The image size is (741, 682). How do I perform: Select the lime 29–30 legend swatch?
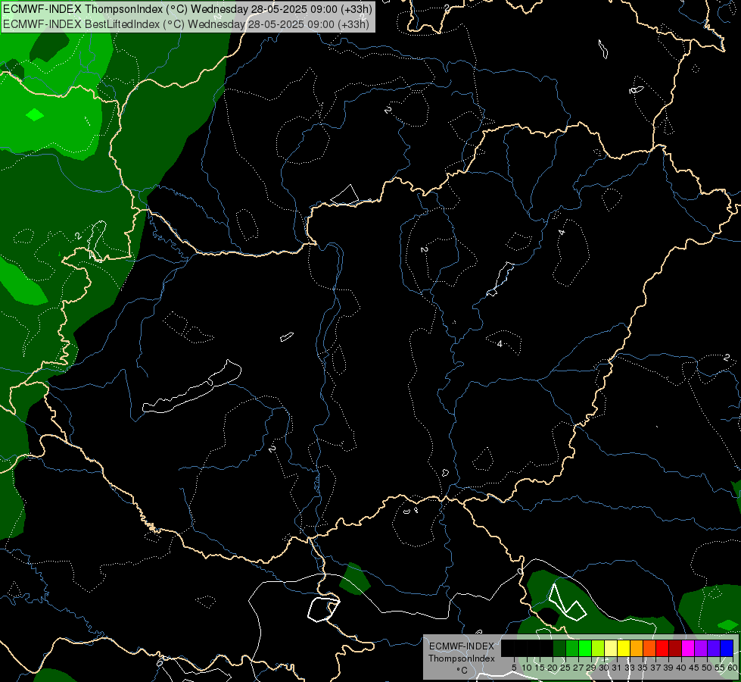598,648
